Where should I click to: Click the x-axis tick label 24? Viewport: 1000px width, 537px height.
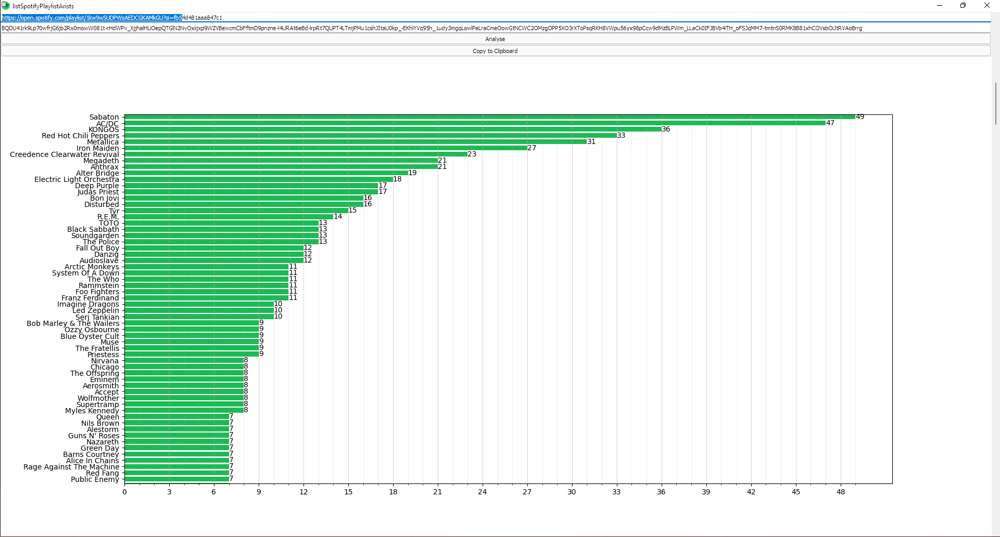[483, 492]
